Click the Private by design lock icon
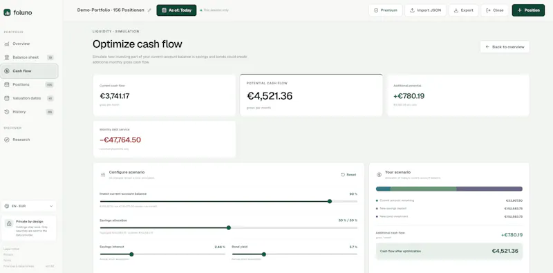Viewport: 553px width, 273px height. (9, 224)
